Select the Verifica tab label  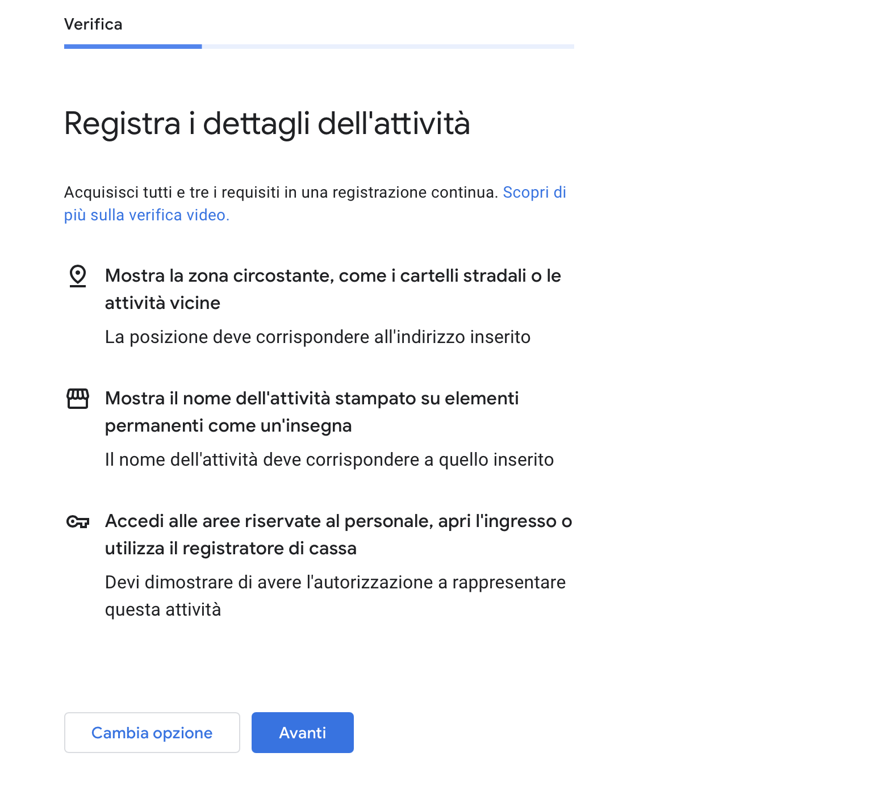coord(93,24)
